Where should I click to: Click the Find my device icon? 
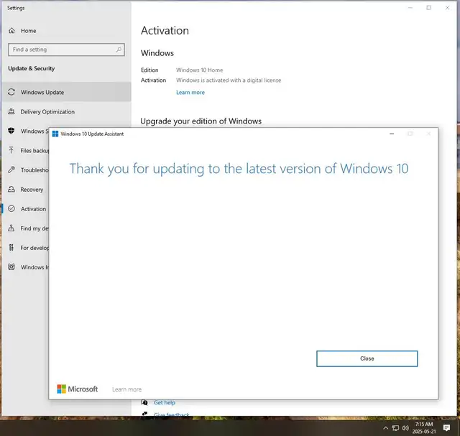point(11,228)
